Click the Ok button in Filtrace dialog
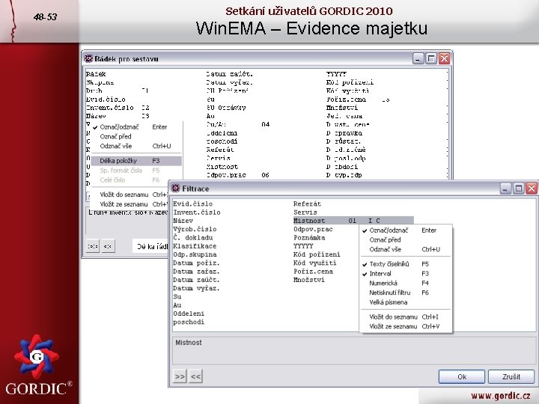This screenshot has width=539, height=404. coord(462,376)
